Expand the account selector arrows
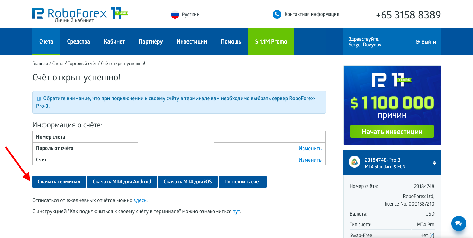The height and width of the screenshot is (238, 473). tap(435, 163)
